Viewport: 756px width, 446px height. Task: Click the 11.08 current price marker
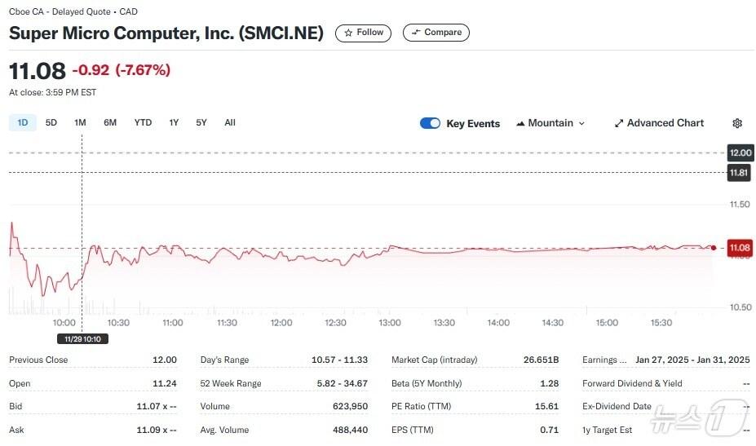click(740, 247)
